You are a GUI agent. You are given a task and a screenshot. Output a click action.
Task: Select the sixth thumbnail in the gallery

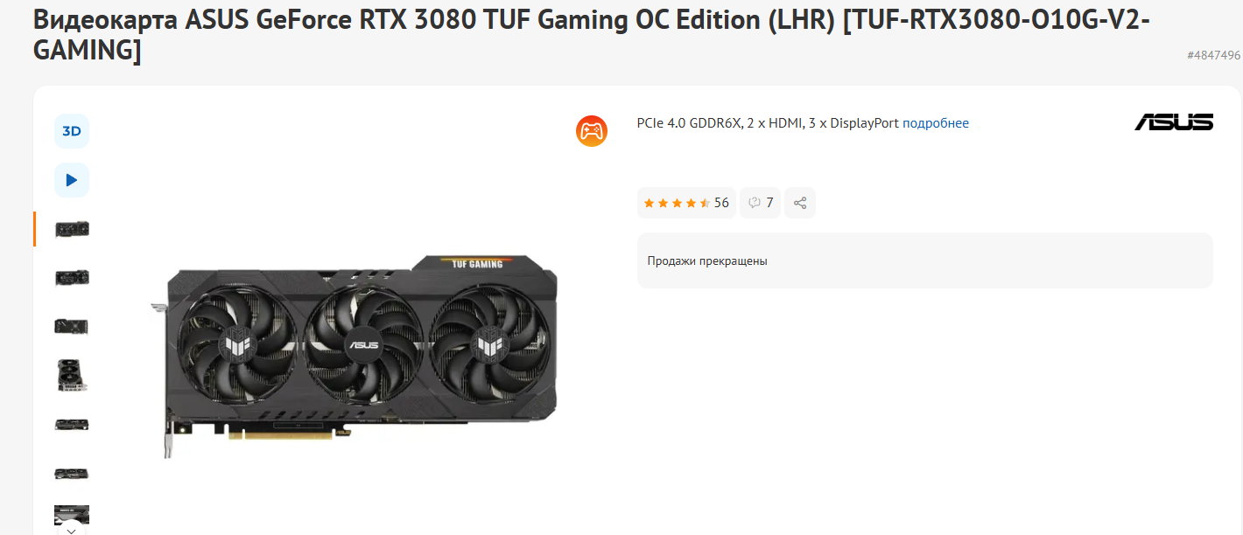coord(72,474)
